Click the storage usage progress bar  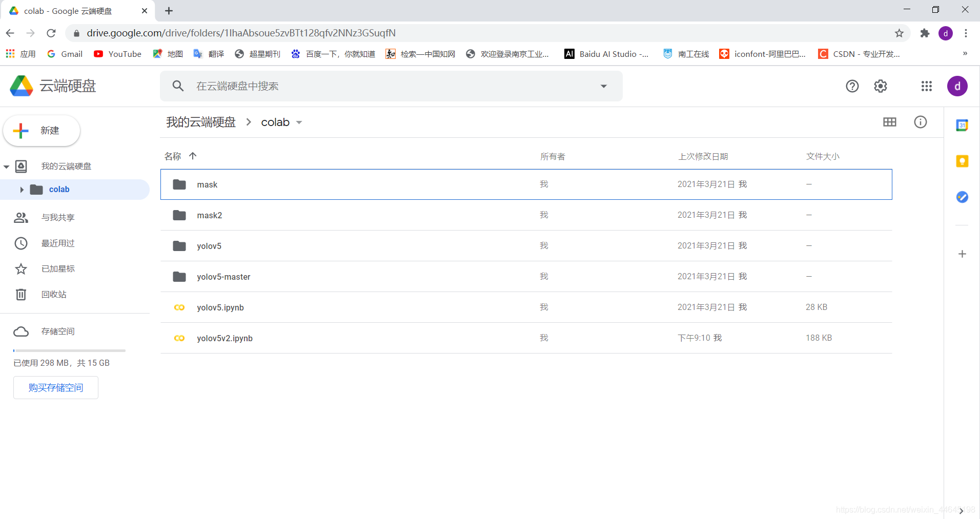[69, 350]
